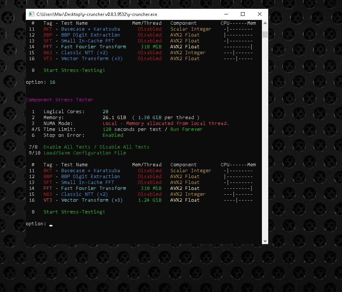The width and height of the screenshot is (342, 292).
Task: Click the '1.30 GiB' per thread value
Action: pyautogui.click(x=150, y=118)
